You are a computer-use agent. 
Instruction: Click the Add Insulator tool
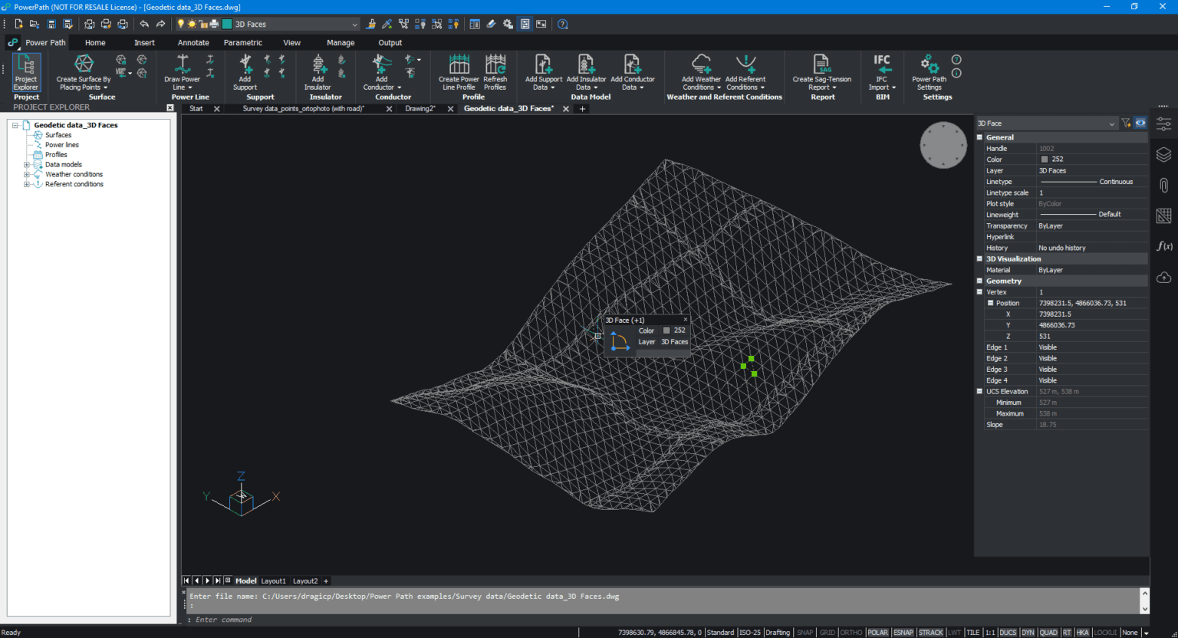318,72
